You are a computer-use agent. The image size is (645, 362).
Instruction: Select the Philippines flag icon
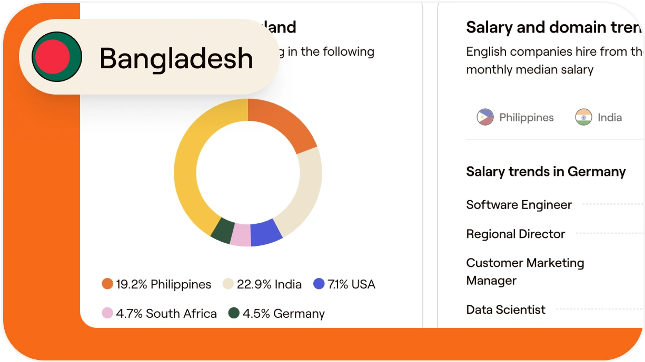[x=485, y=117]
